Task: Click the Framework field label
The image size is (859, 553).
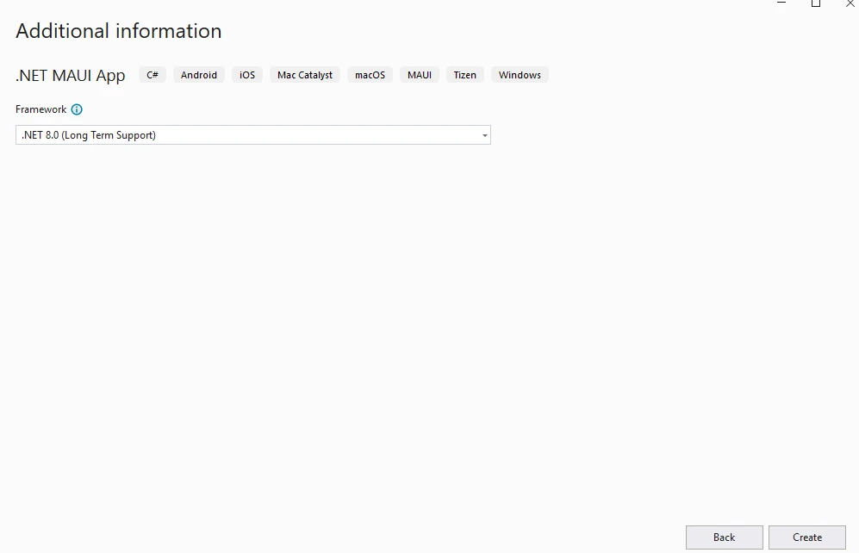Action: coord(40,109)
